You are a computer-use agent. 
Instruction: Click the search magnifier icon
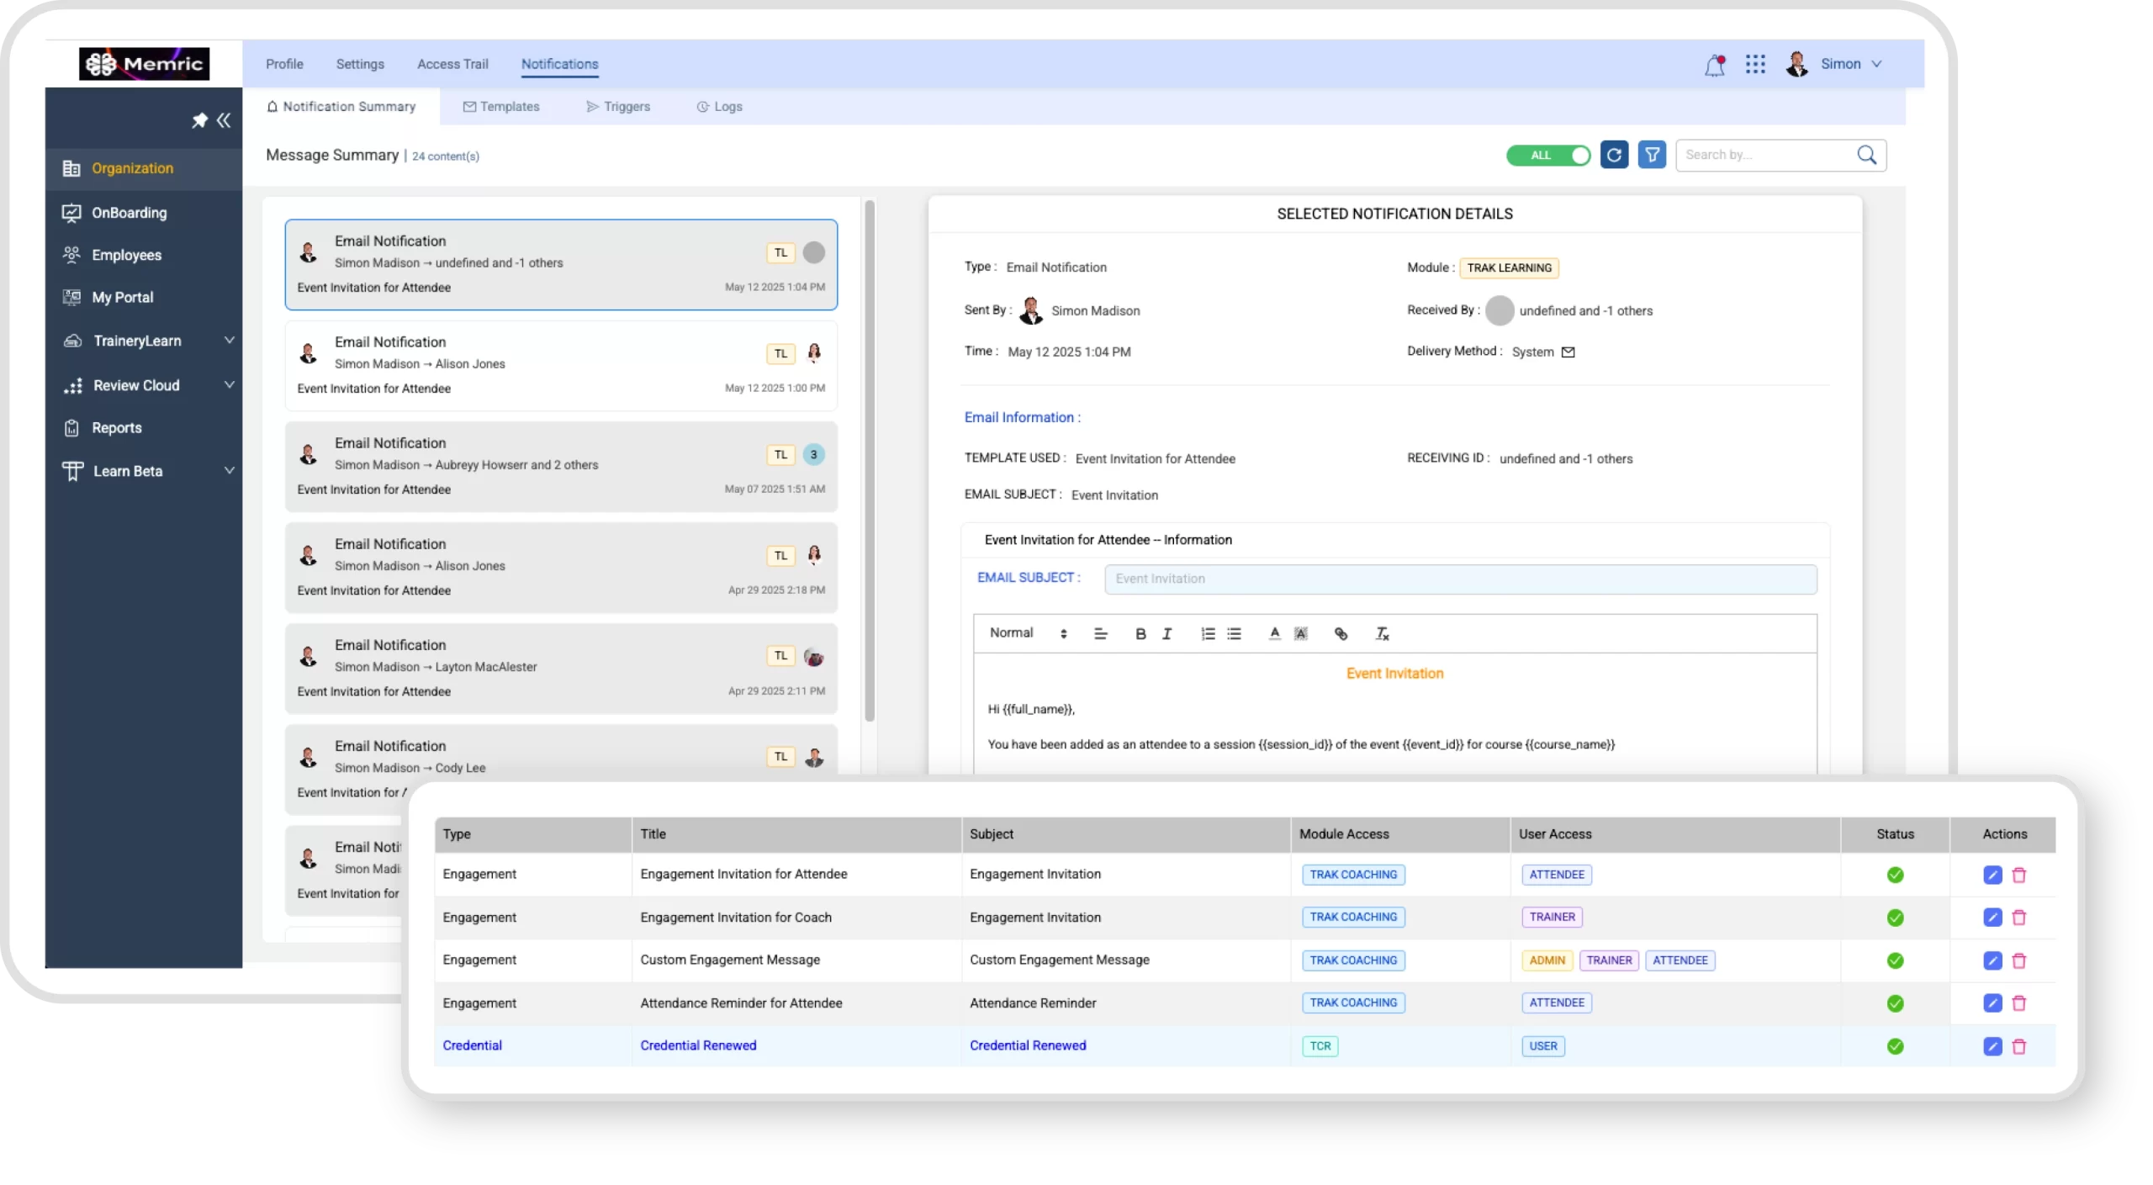coord(1866,155)
